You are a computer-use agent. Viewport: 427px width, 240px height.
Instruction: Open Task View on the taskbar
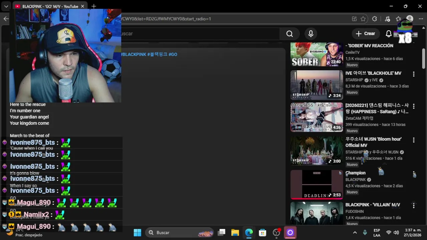222,233
